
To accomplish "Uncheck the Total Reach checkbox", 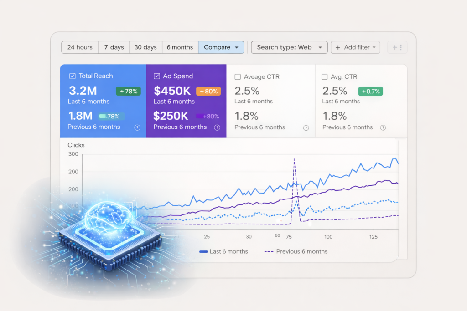I will point(73,76).
